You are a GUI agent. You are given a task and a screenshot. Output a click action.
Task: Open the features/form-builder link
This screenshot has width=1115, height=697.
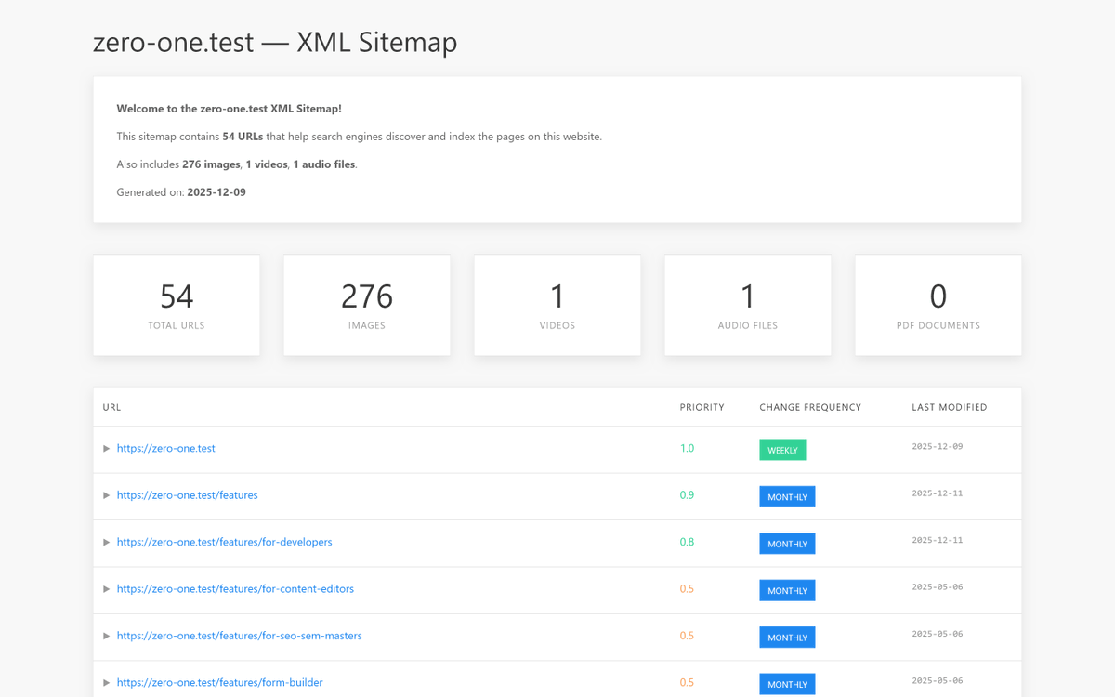(x=220, y=683)
